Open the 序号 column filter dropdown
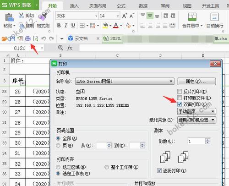229x186 pixels. coord(23,83)
